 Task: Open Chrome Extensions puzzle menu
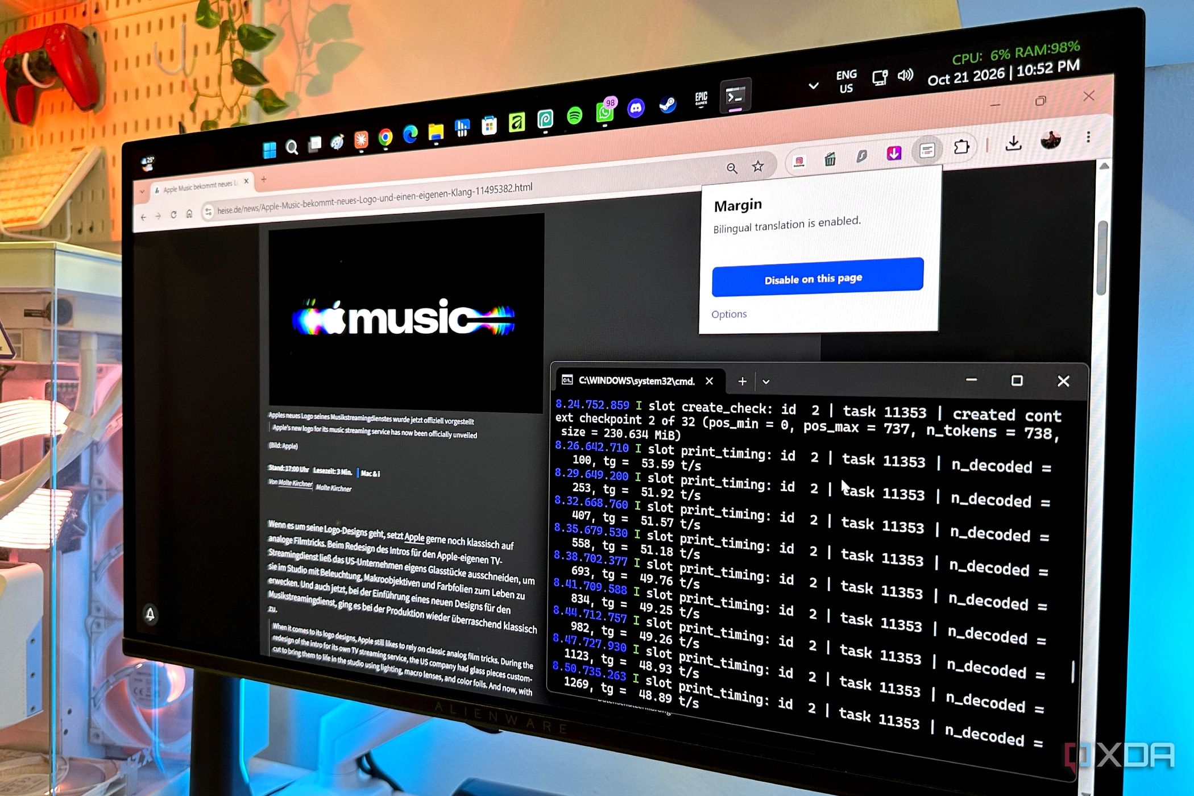point(961,147)
